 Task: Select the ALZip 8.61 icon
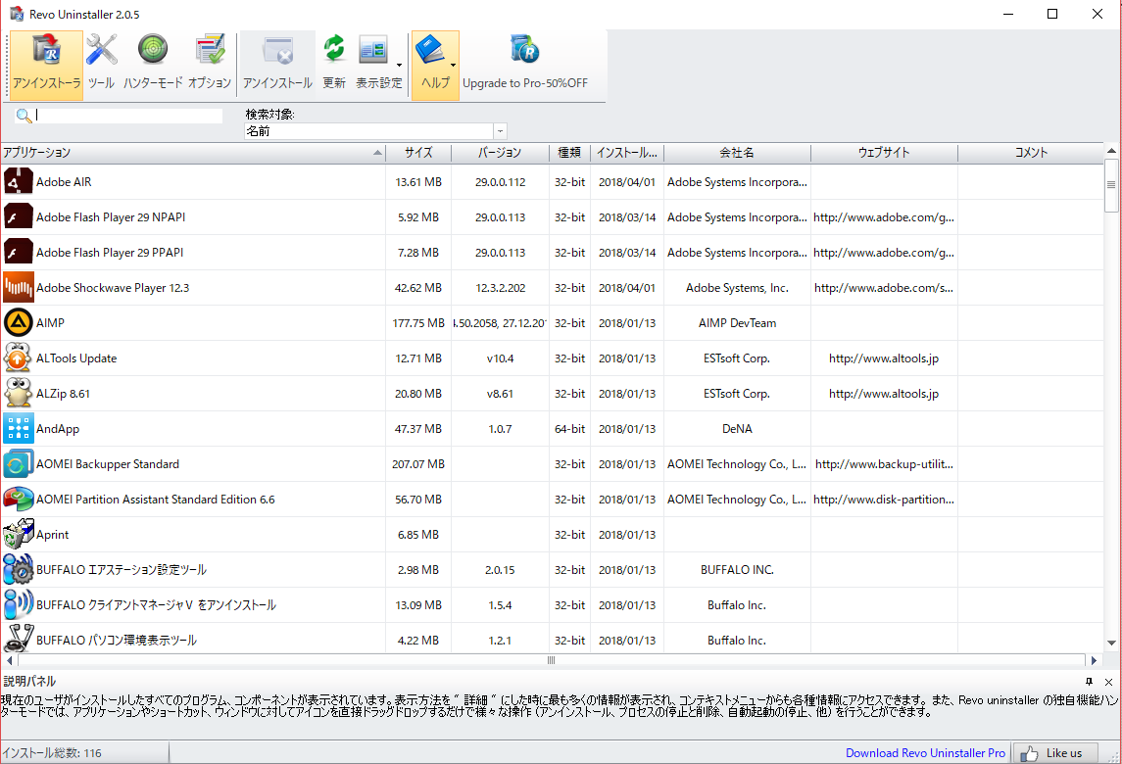18,394
